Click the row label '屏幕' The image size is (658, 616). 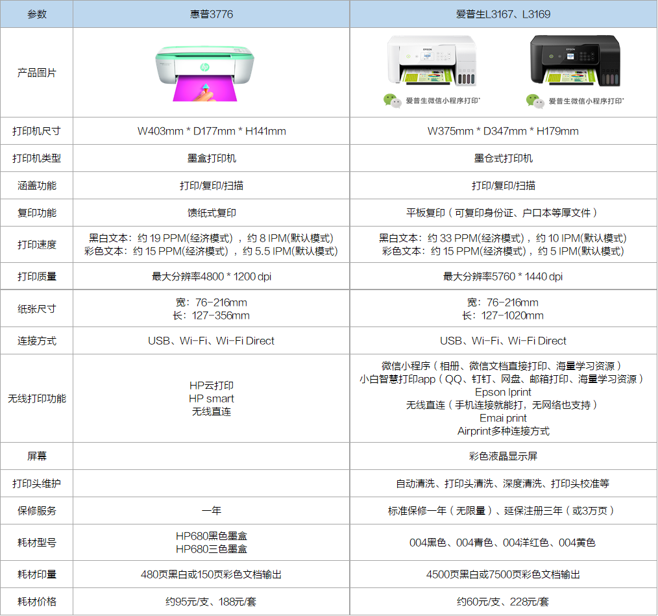tap(36, 456)
